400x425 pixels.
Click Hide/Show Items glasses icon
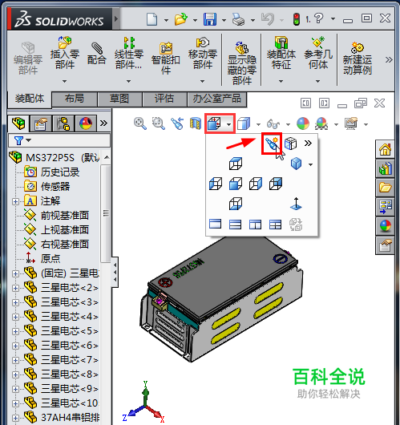click(273, 124)
